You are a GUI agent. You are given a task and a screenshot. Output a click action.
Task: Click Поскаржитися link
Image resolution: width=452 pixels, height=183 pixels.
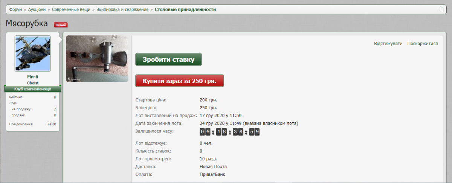tap(423, 44)
